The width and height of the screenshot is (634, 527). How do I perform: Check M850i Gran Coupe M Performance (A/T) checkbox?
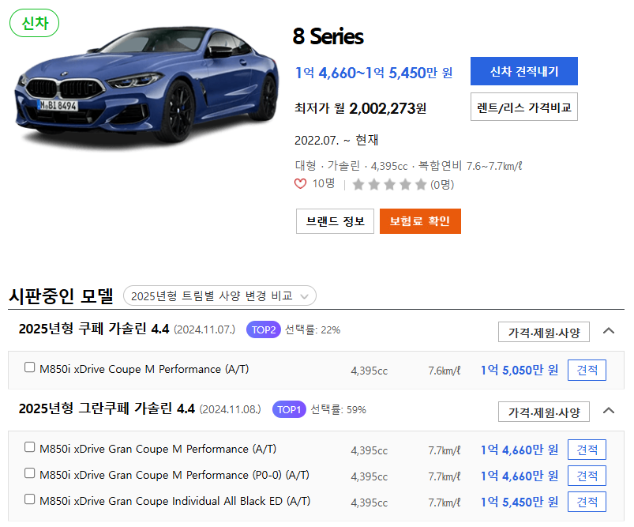pyautogui.click(x=29, y=447)
